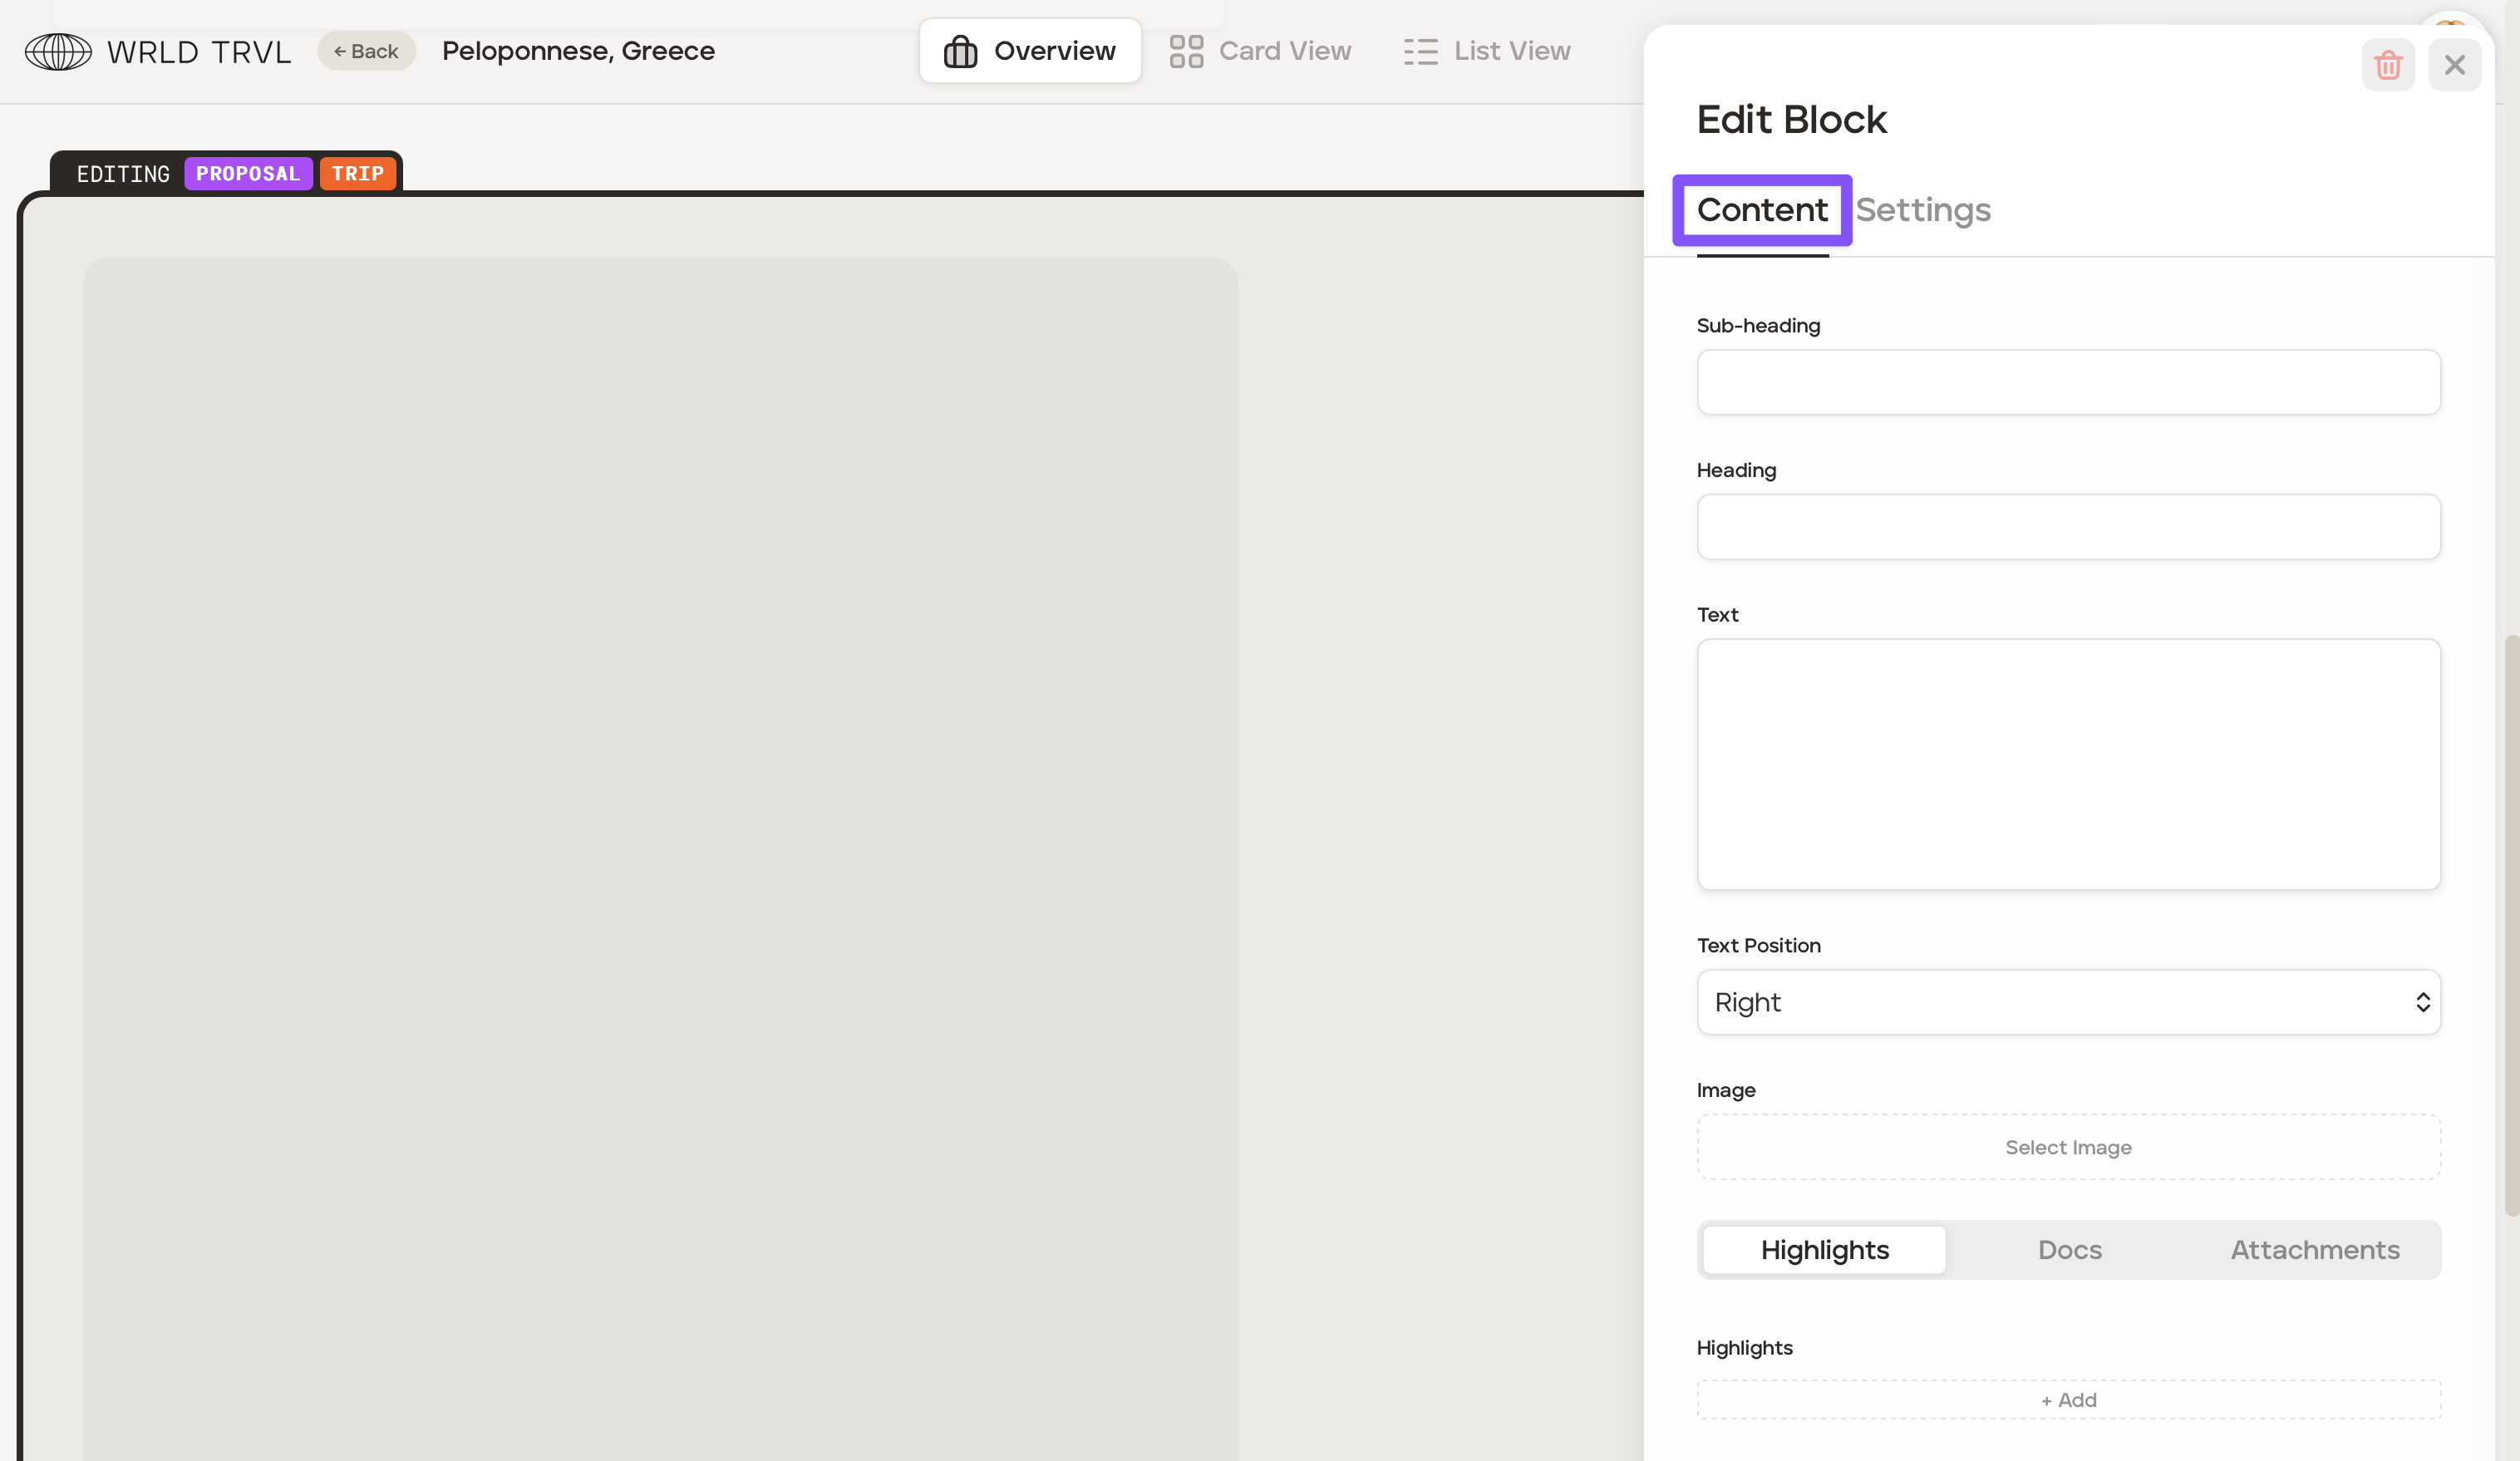
Task: Switch to the Docs segment
Action: [x=2069, y=1250]
